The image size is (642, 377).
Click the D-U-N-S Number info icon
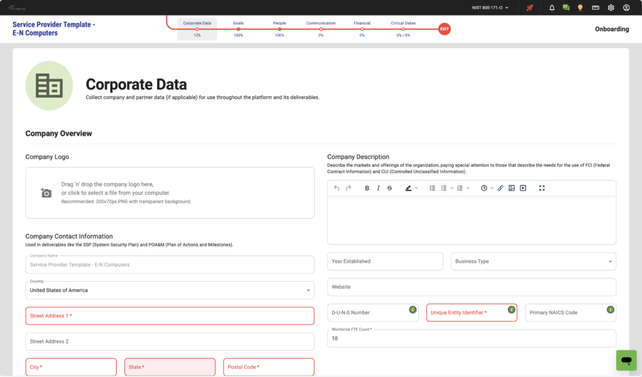click(x=413, y=310)
